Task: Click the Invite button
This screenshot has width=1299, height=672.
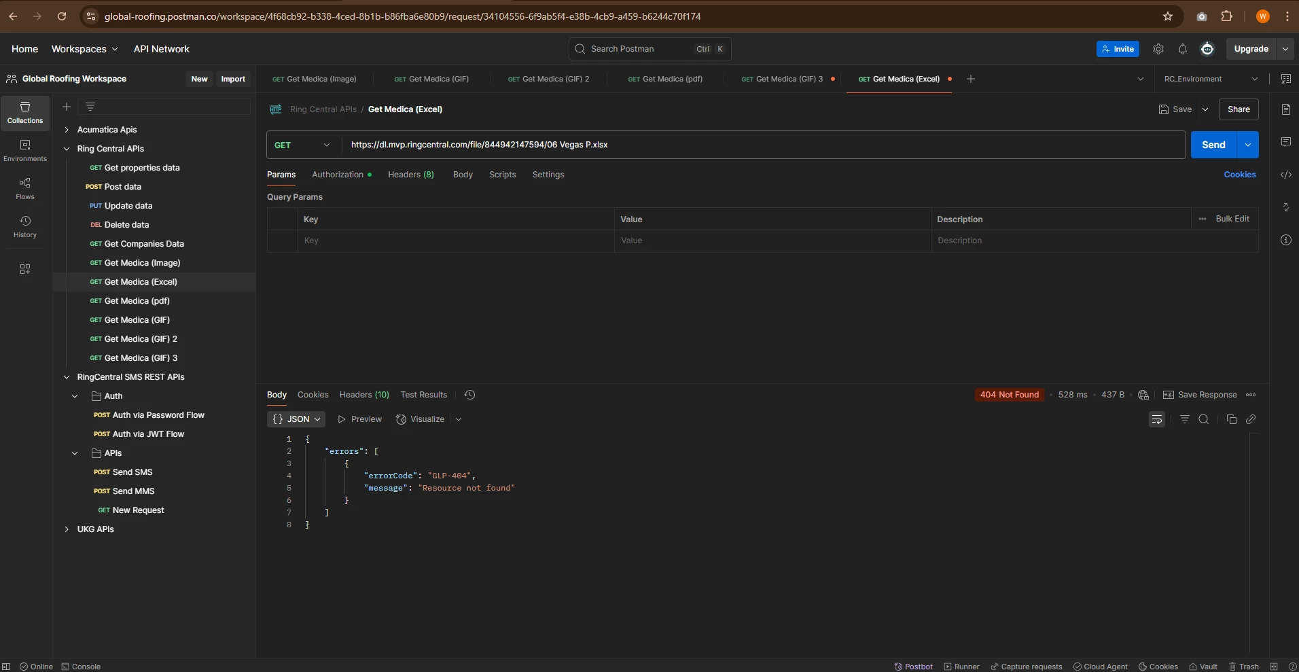Action: click(x=1118, y=49)
